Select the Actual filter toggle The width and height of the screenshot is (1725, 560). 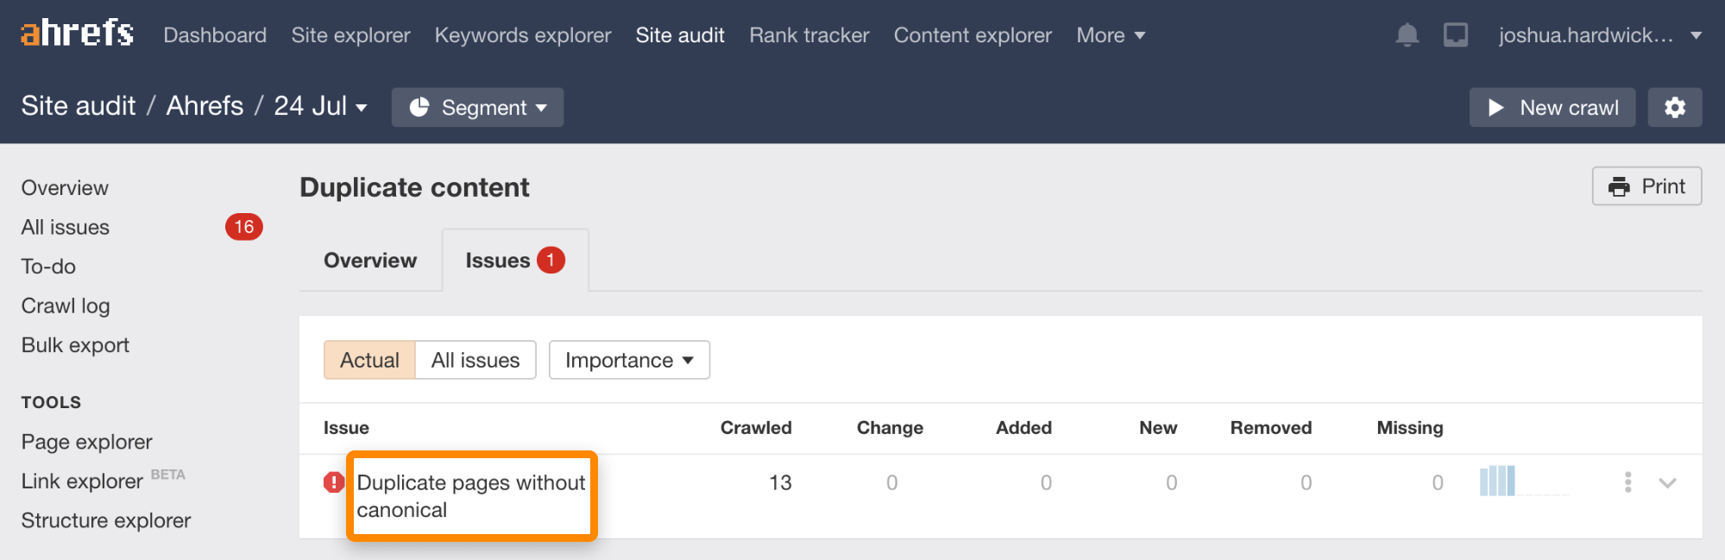click(x=369, y=360)
